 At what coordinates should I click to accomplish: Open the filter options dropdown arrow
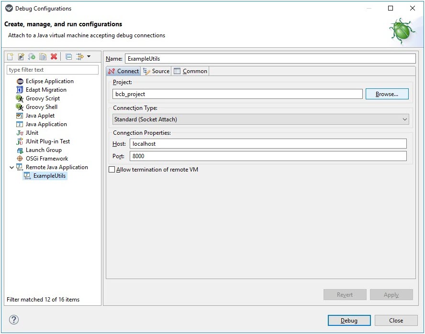(89, 56)
